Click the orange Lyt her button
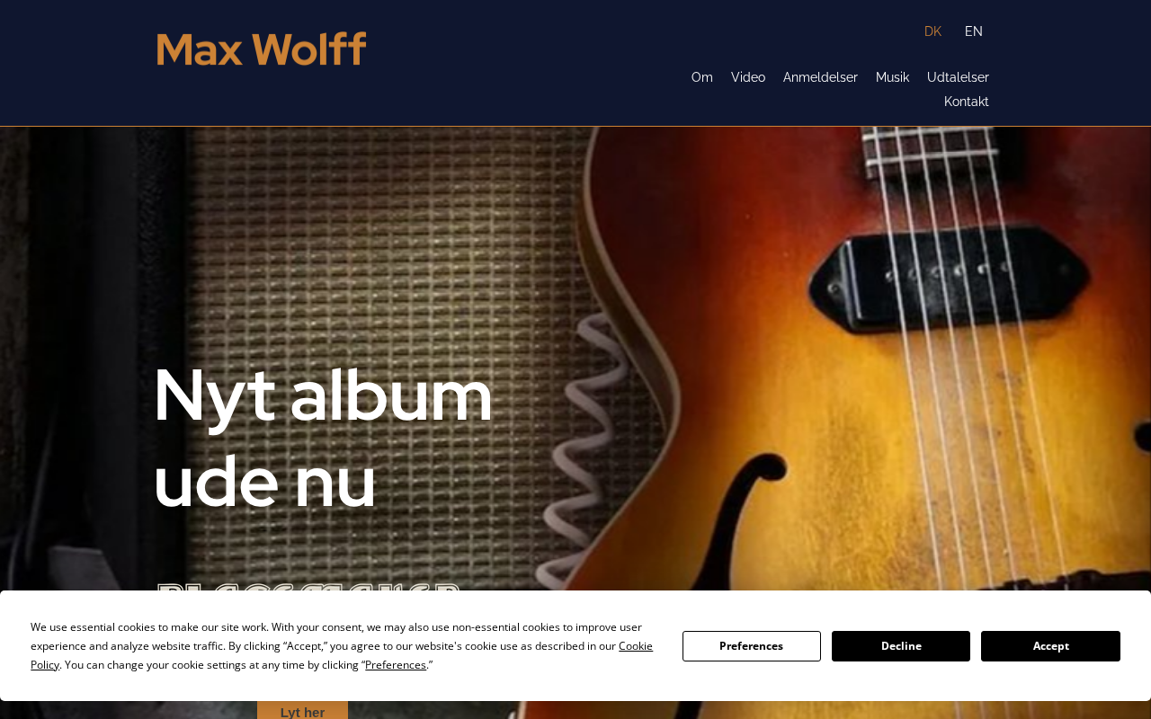Screen dimensions: 1151x719 point(302,710)
